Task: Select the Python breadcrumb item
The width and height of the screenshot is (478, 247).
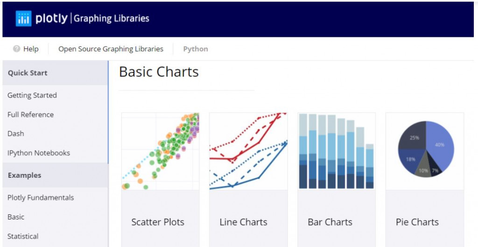Action: pyautogui.click(x=196, y=49)
